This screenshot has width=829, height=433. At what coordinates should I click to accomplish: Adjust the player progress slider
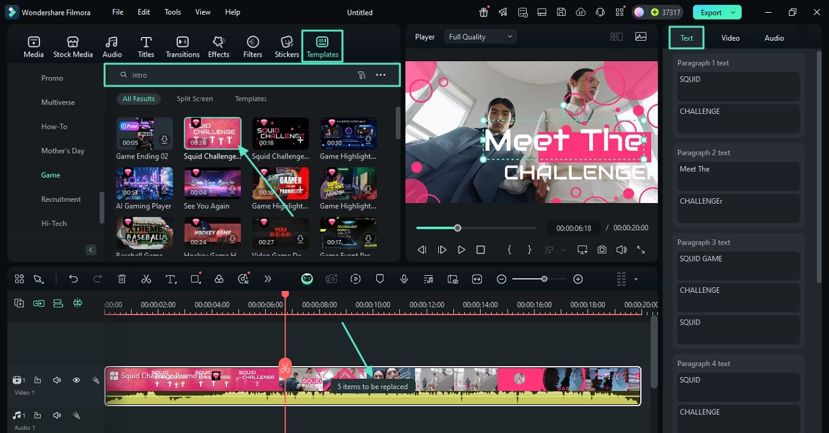[x=476, y=228]
